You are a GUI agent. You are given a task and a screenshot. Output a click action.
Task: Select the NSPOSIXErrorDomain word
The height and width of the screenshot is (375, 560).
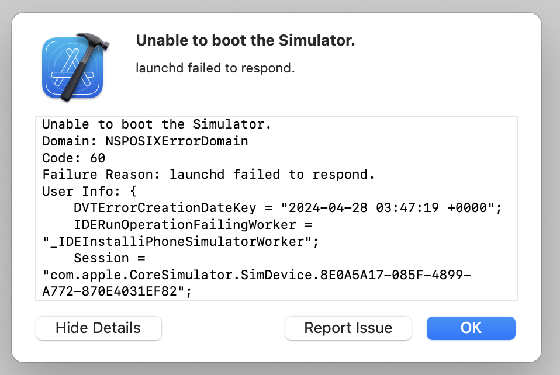coord(177,141)
